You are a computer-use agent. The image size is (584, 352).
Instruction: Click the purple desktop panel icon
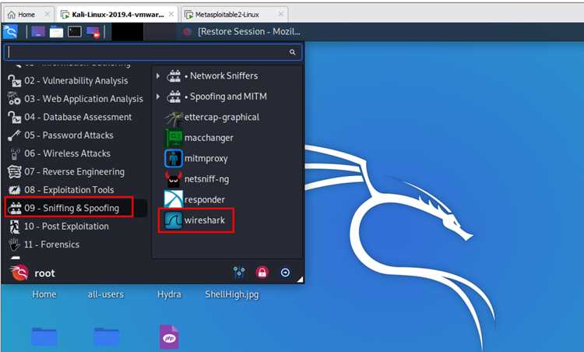[38, 32]
